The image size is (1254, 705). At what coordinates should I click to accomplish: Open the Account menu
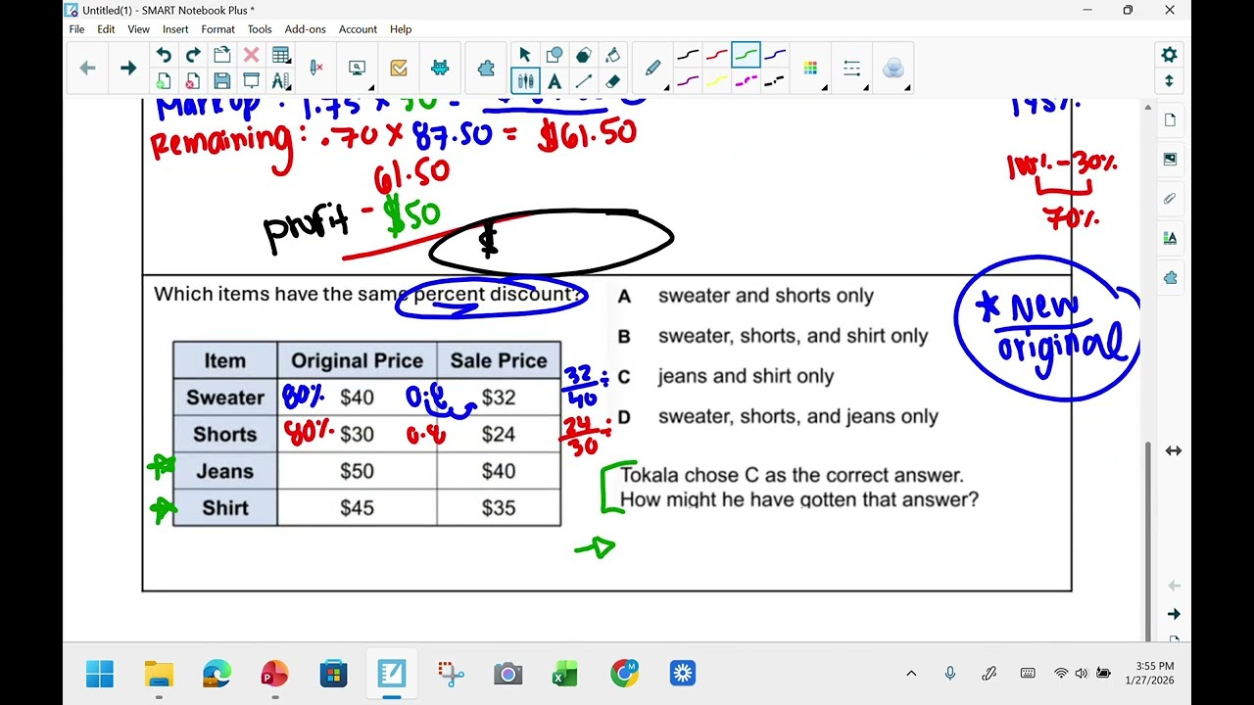358,29
